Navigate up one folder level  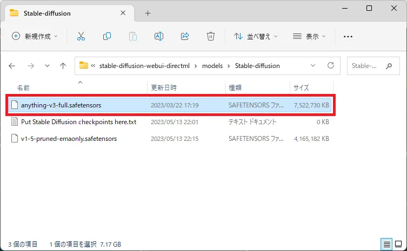point(63,66)
